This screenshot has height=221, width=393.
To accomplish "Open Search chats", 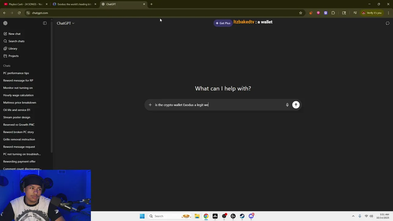I will point(16,41).
